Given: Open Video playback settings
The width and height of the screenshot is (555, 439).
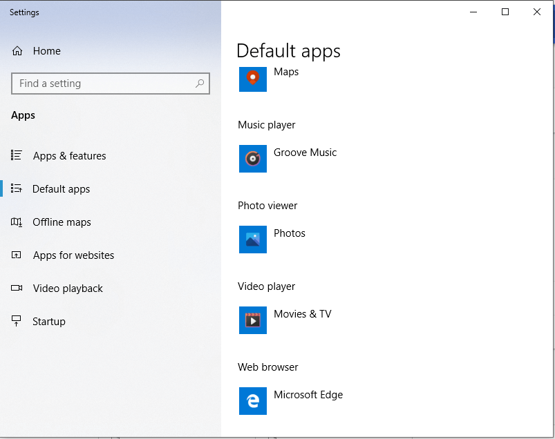Looking at the screenshot, I should point(111,289).
